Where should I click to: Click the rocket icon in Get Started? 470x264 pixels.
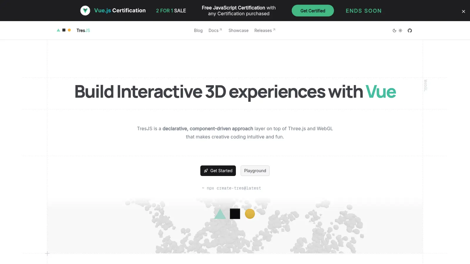point(206,171)
